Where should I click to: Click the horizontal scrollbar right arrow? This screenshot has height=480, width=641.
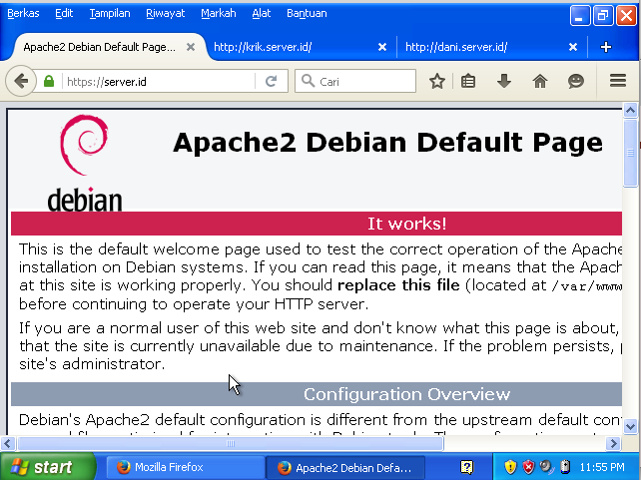[x=613, y=443]
